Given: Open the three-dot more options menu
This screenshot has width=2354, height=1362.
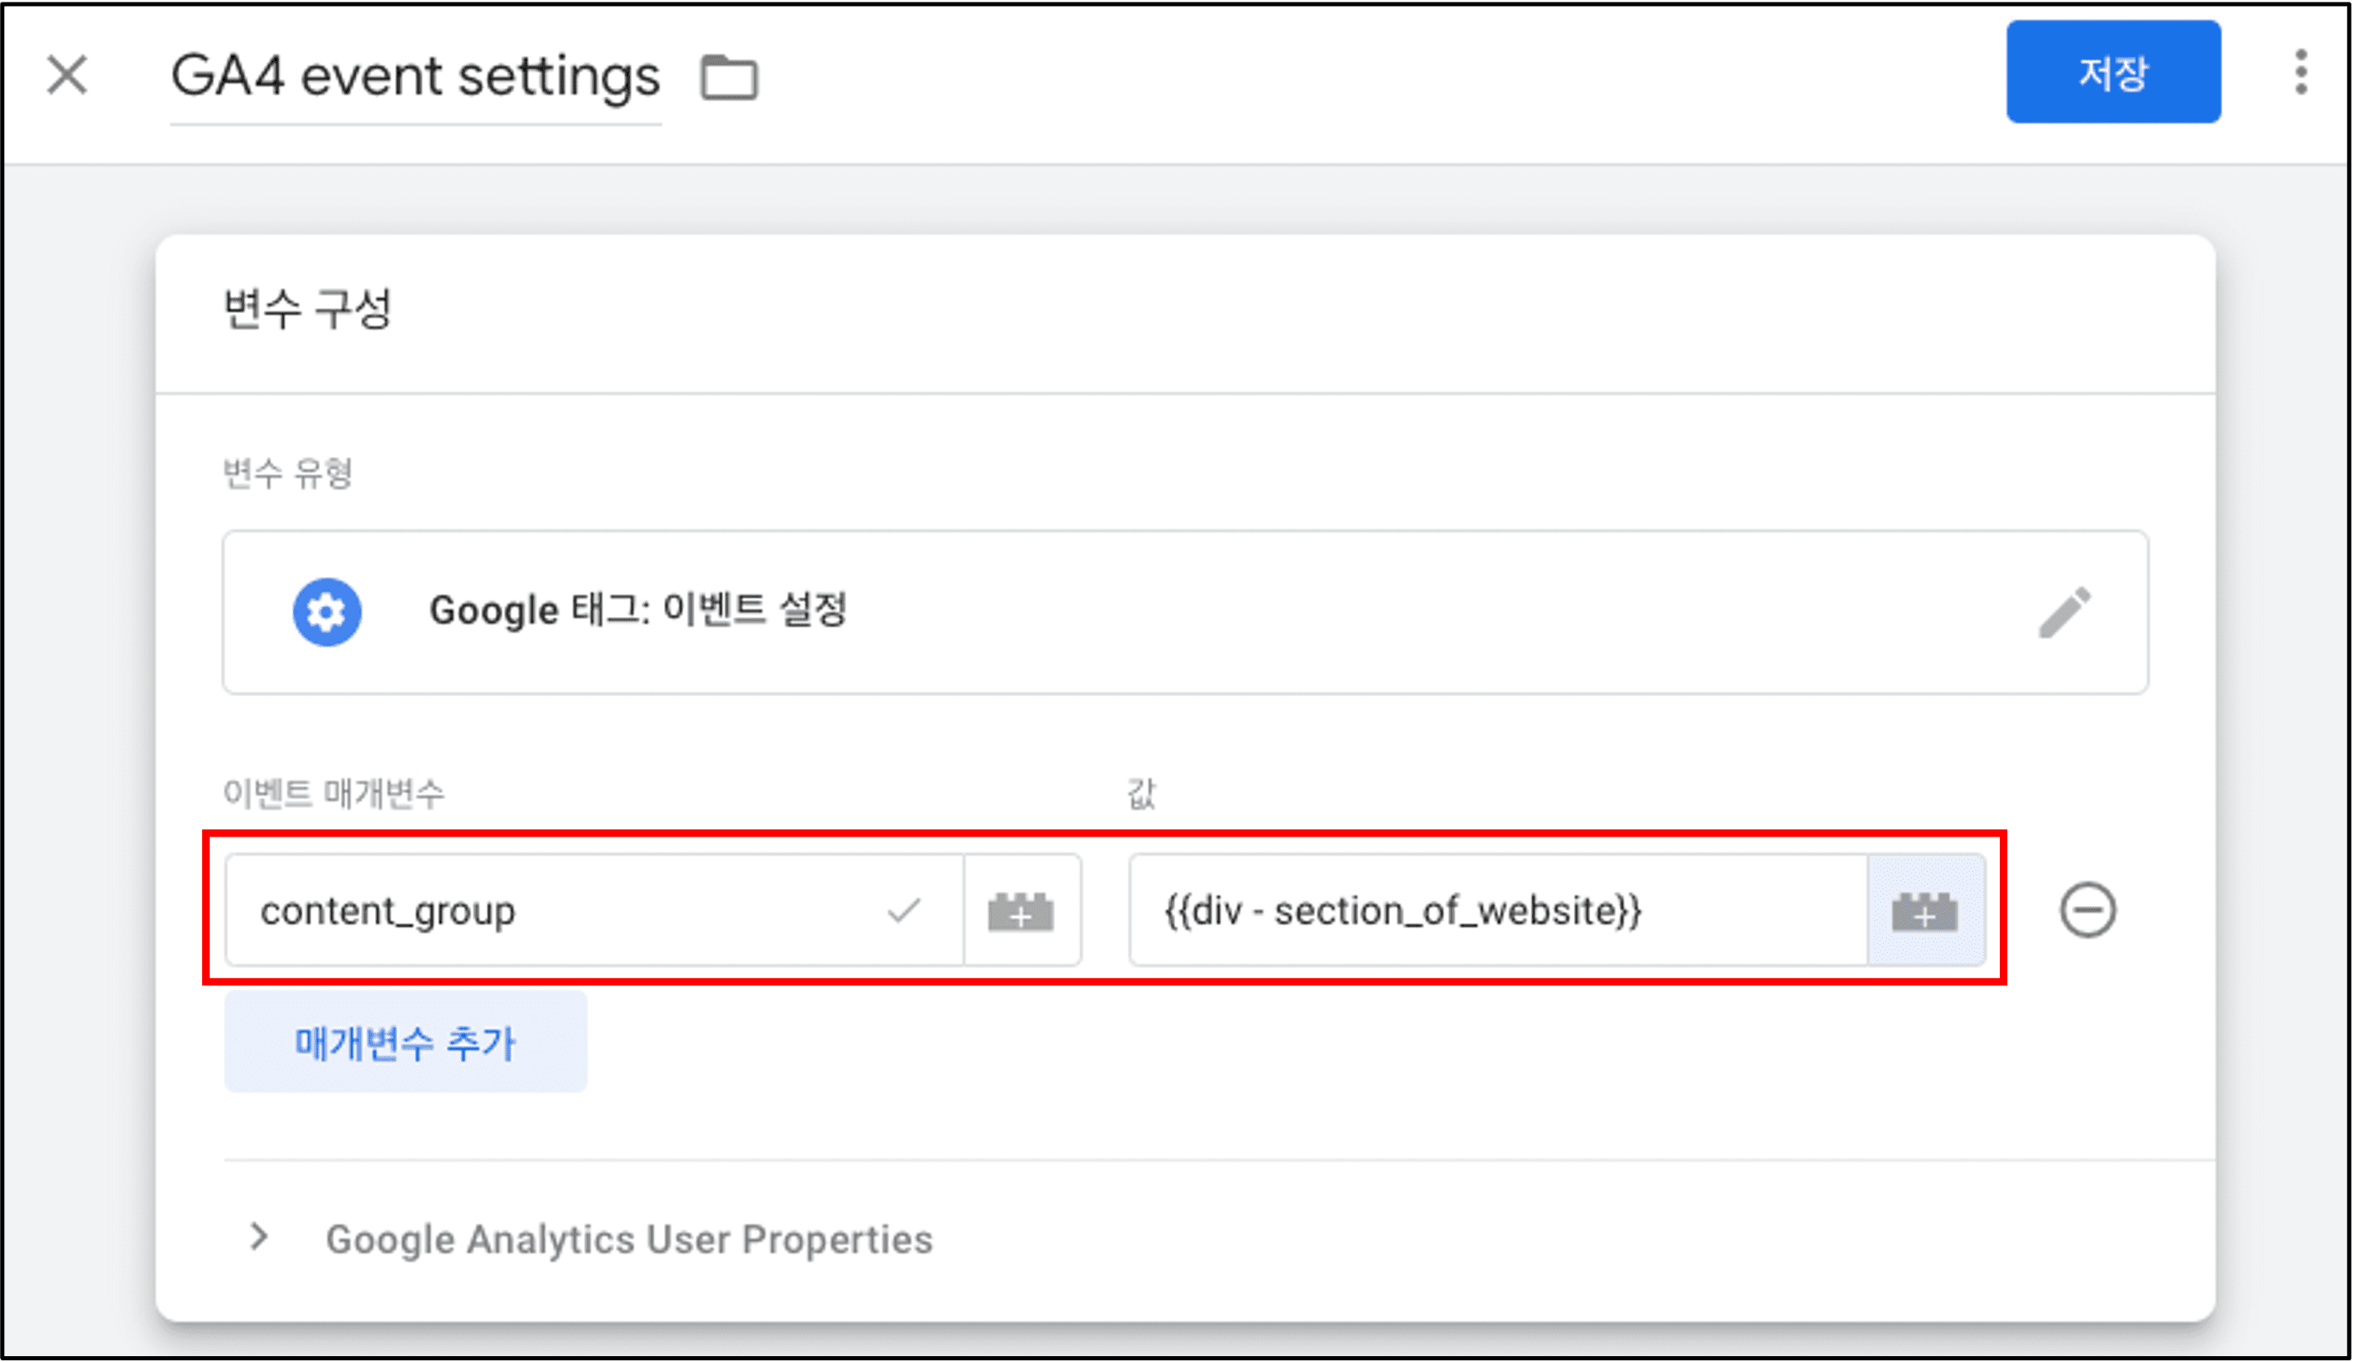Looking at the screenshot, I should click(x=2301, y=73).
